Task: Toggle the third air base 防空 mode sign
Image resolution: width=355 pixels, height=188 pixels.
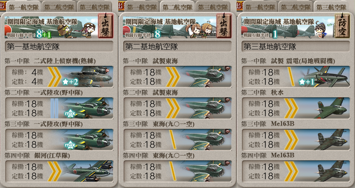Action: click(342, 26)
